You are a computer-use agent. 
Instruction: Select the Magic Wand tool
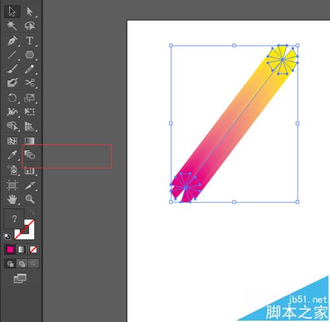[12, 26]
